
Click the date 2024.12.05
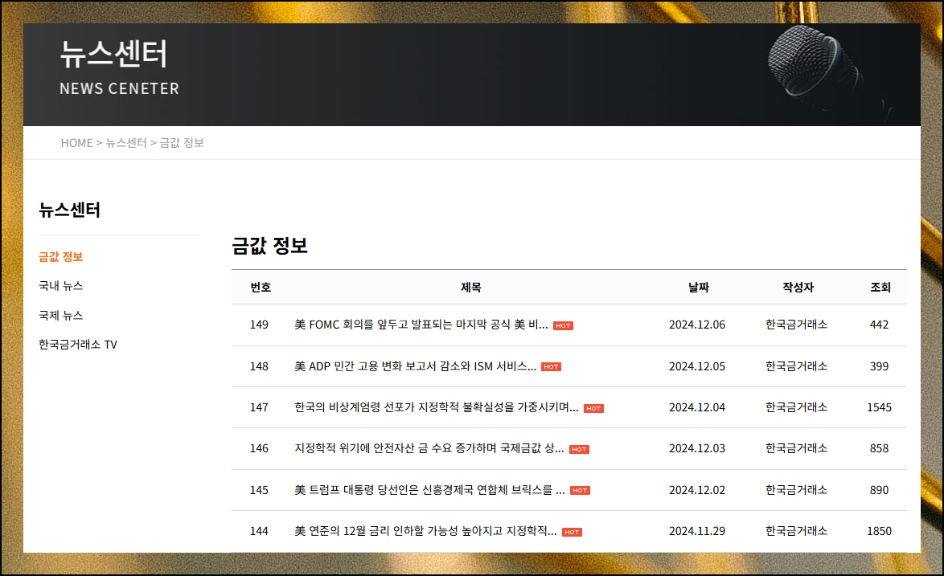[x=697, y=366]
